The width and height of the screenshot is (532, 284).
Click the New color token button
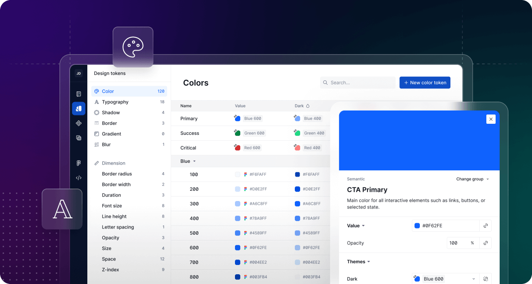(x=425, y=83)
